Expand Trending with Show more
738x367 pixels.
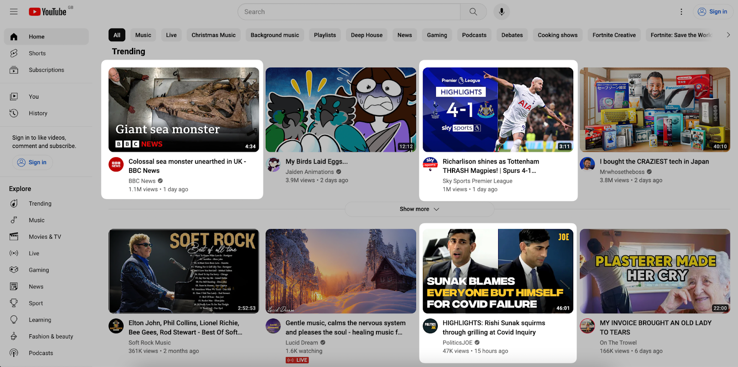tap(419, 209)
